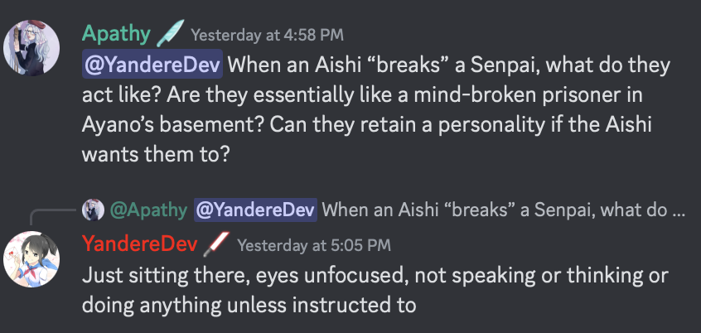Click the truncation ellipsis ending the reply preview
Viewport: 701px width, 333px height.
679,211
